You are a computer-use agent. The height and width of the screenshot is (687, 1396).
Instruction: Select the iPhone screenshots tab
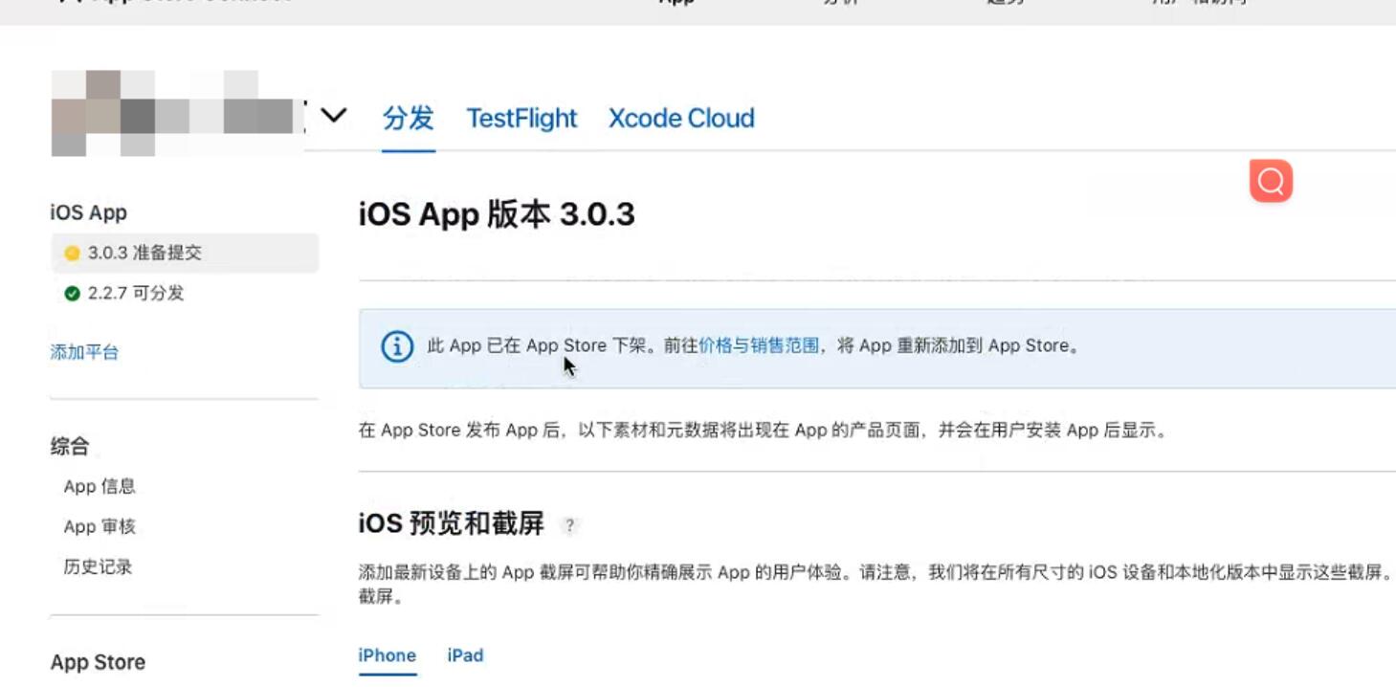[x=388, y=655]
